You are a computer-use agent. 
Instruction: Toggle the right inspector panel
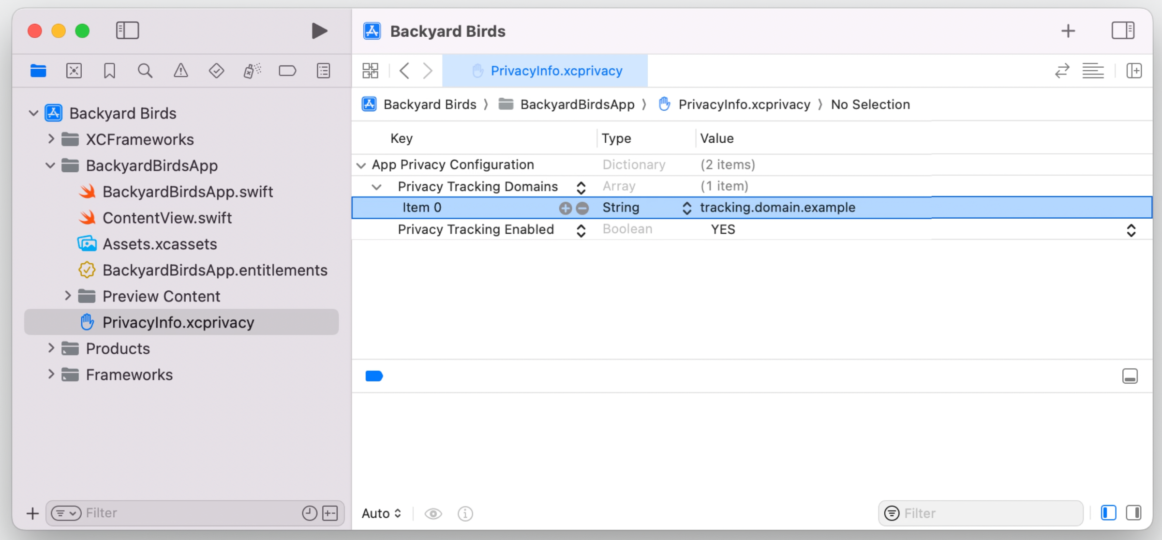1123,31
